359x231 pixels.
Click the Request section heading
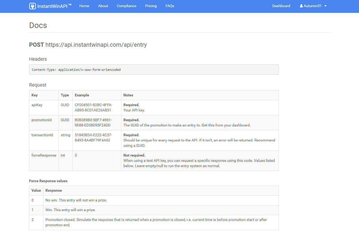pos(38,85)
